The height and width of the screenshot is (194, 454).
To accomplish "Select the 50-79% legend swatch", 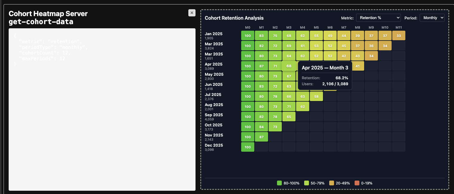I will click(306, 183).
